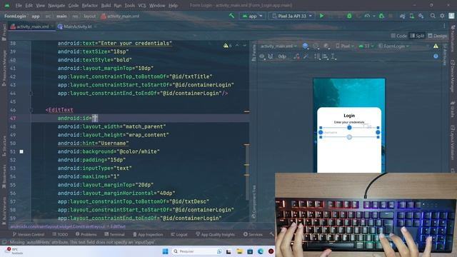Click white color gutter swatch on line 51
This screenshot has height=257, width=457.
tap(21, 151)
